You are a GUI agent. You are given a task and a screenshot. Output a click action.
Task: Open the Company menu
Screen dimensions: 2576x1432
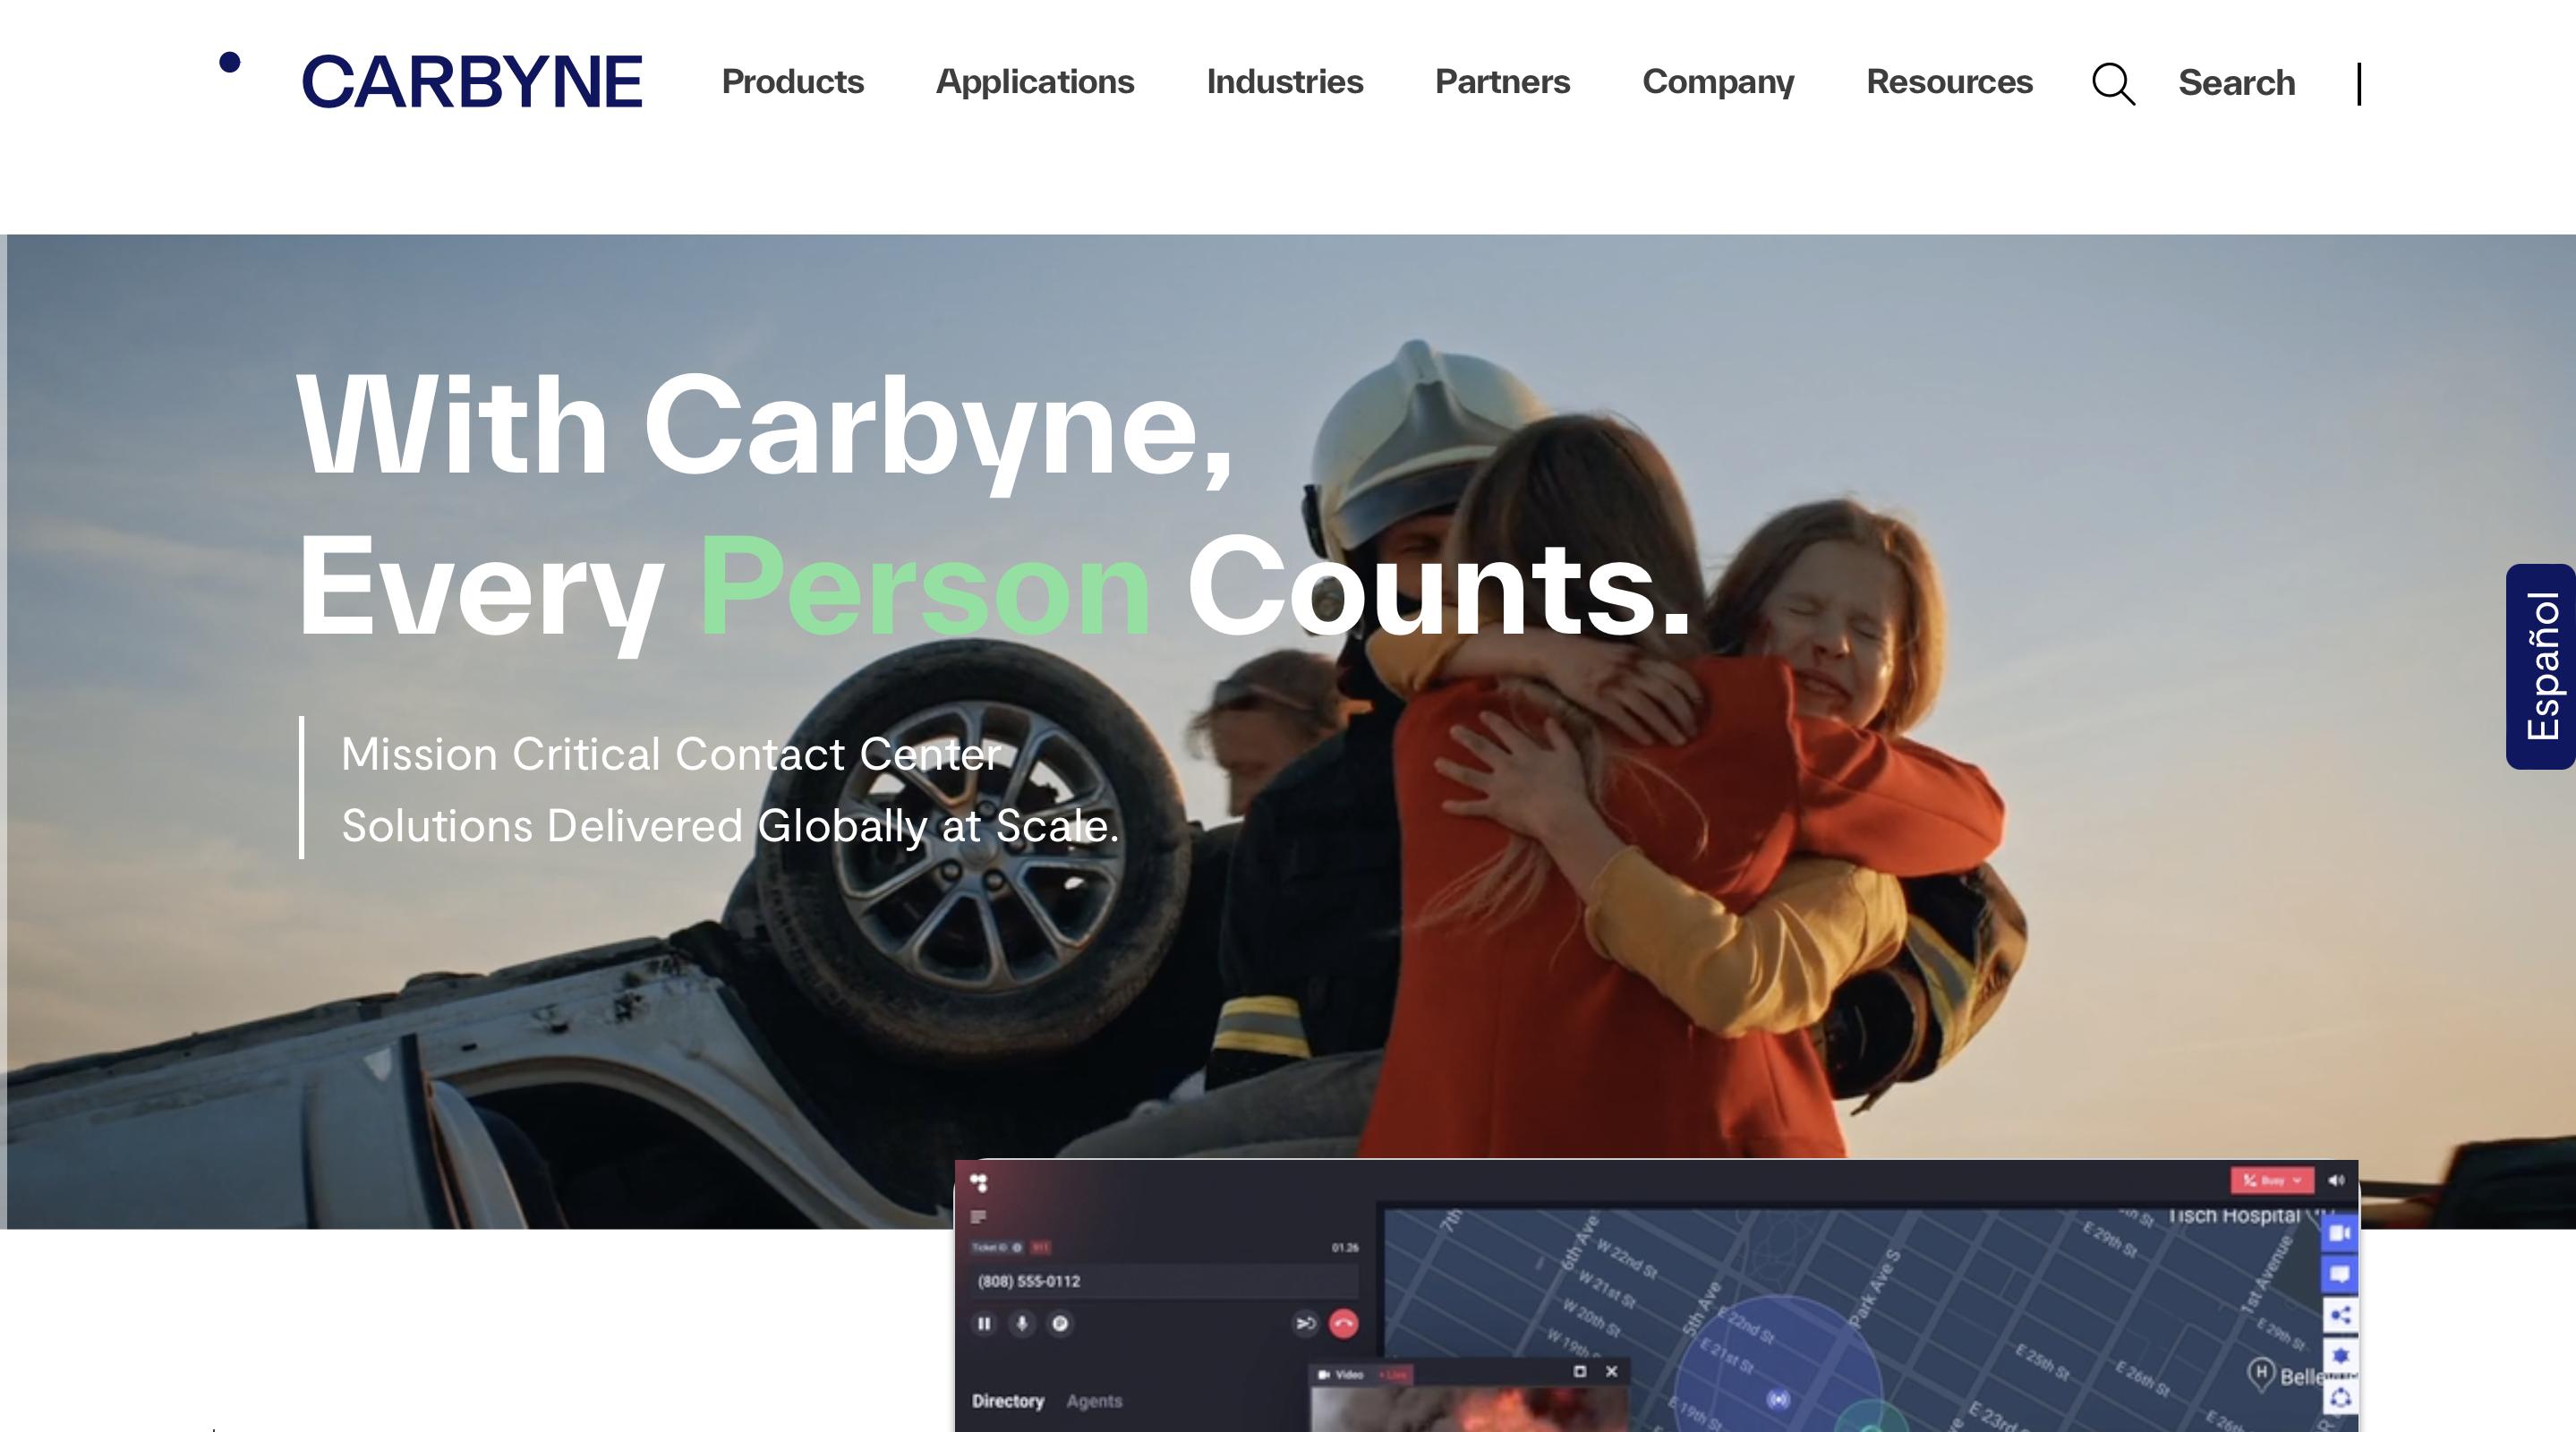pos(1718,82)
